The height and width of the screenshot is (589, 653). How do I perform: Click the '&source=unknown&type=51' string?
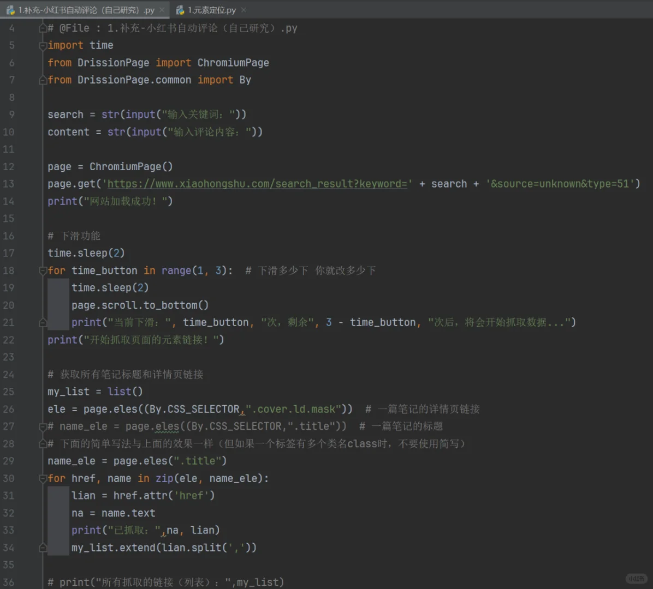[560, 184]
